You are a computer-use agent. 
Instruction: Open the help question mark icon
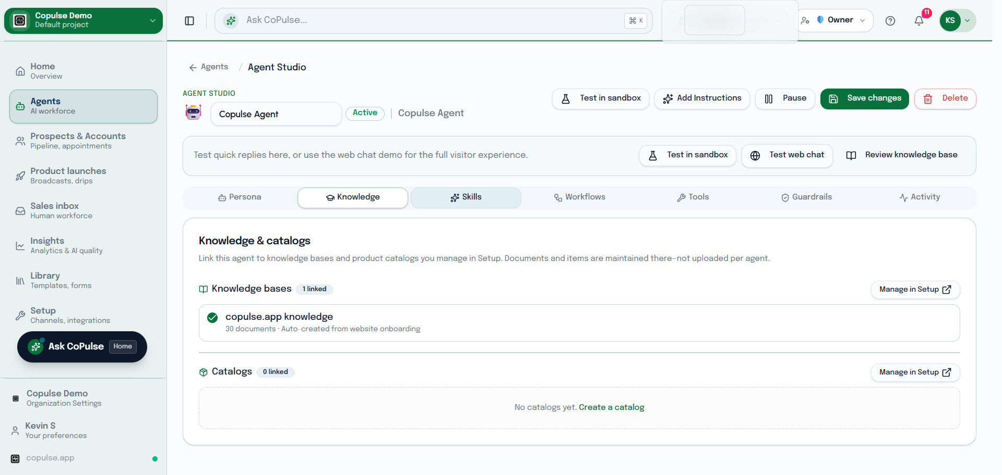(x=890, y=21)
